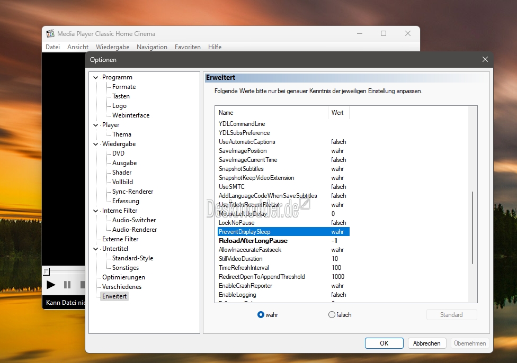Click the pause button in player
Image resolution: width=517 pixels, height=363 pixels.
tap(67, 285)
